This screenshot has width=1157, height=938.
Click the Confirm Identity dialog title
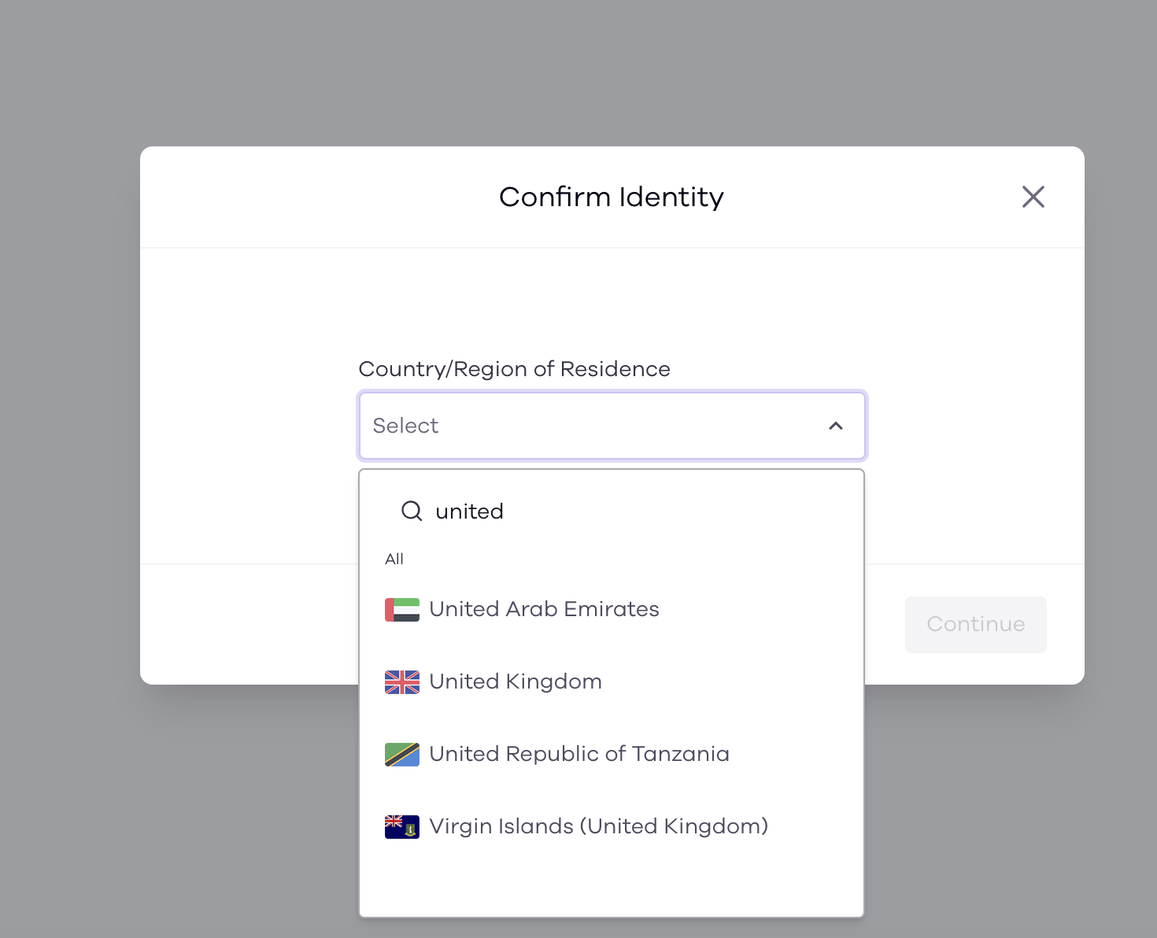(x=612, y=197)
